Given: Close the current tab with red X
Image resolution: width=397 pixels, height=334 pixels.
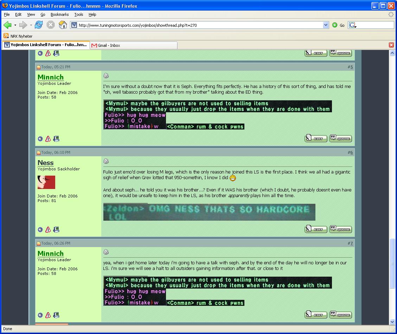Looking at the screenshot, I should (x=391, y=45).
